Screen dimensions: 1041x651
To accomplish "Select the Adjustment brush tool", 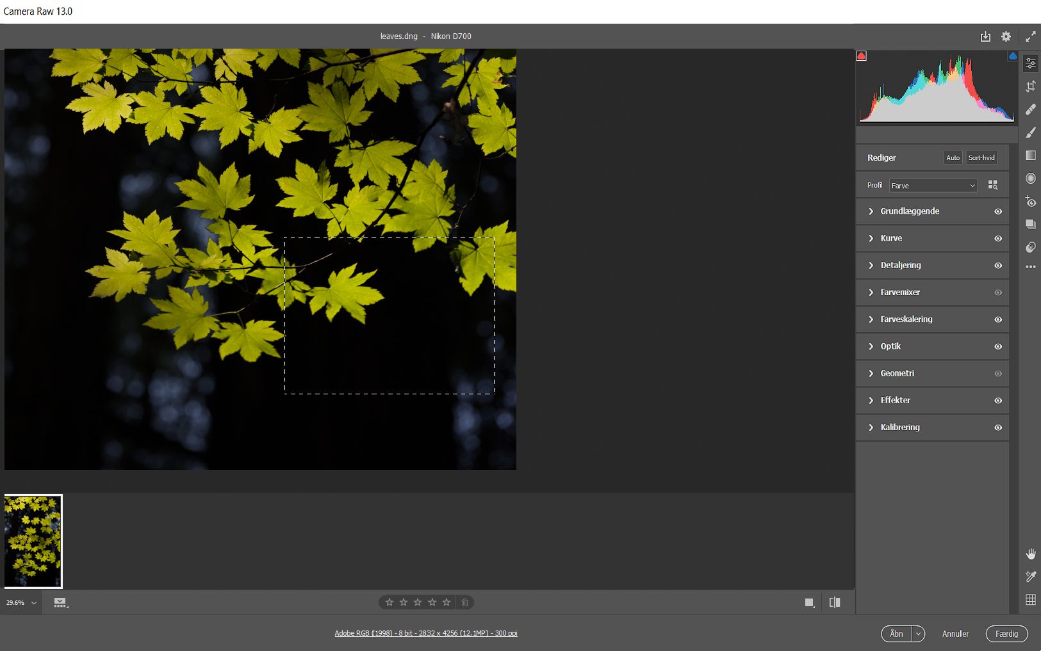I will pos(1030,133).
